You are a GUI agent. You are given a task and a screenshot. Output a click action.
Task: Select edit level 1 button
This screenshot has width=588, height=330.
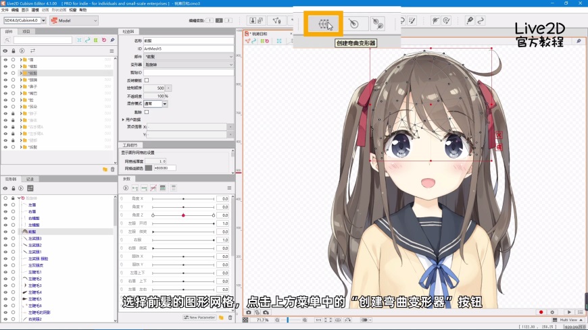coord(210,20)
